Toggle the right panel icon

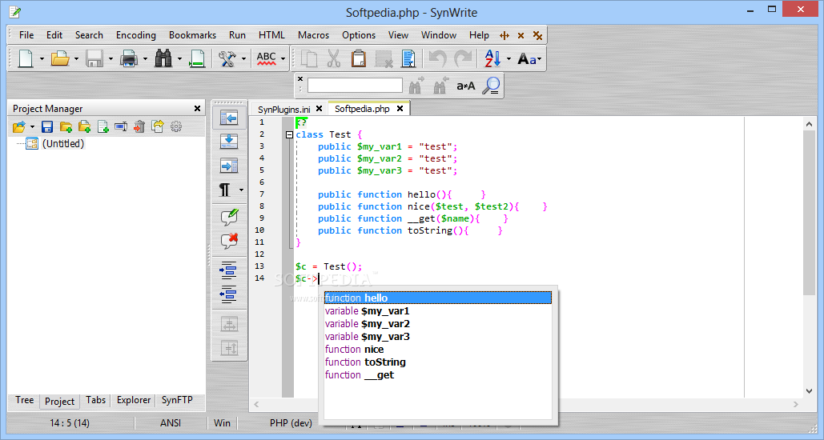[x=229, y=166]
